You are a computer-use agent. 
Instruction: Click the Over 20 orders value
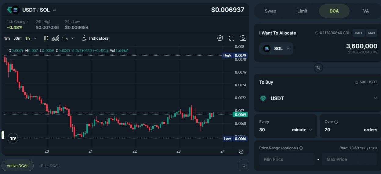pyautogui.click(x=327, y=130)
